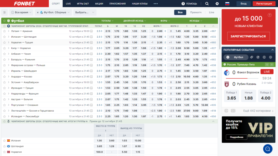Select the tennis icon in popular events
This screenshot has width=278, height=156.
(x=258, y=57)
